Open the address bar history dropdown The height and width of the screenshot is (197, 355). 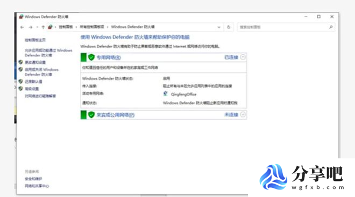click(219, 27)
